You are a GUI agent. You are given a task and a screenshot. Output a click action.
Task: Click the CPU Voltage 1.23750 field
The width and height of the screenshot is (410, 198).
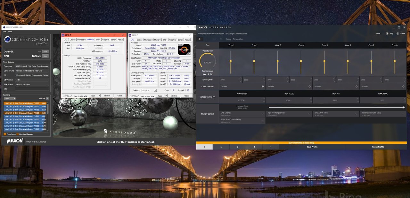click(x=242, y=100)
